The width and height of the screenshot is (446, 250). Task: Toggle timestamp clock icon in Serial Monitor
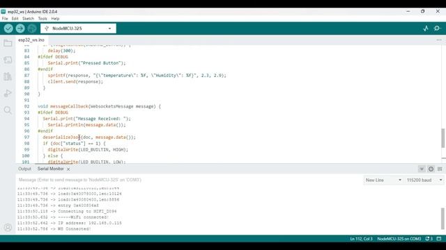point(431,169)
